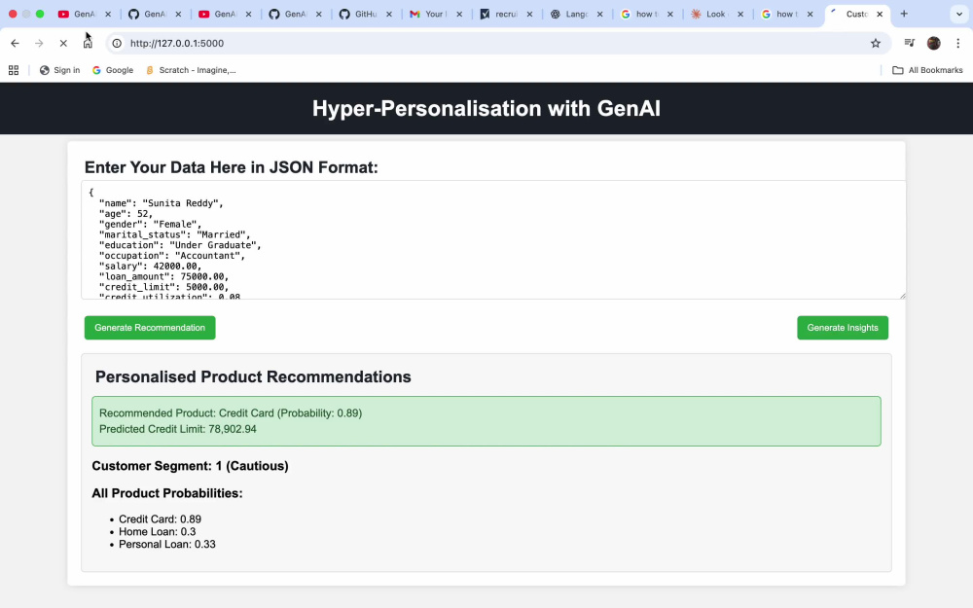
Task: Bookmark this page with the star icon
Action: (x=876, y=43)
